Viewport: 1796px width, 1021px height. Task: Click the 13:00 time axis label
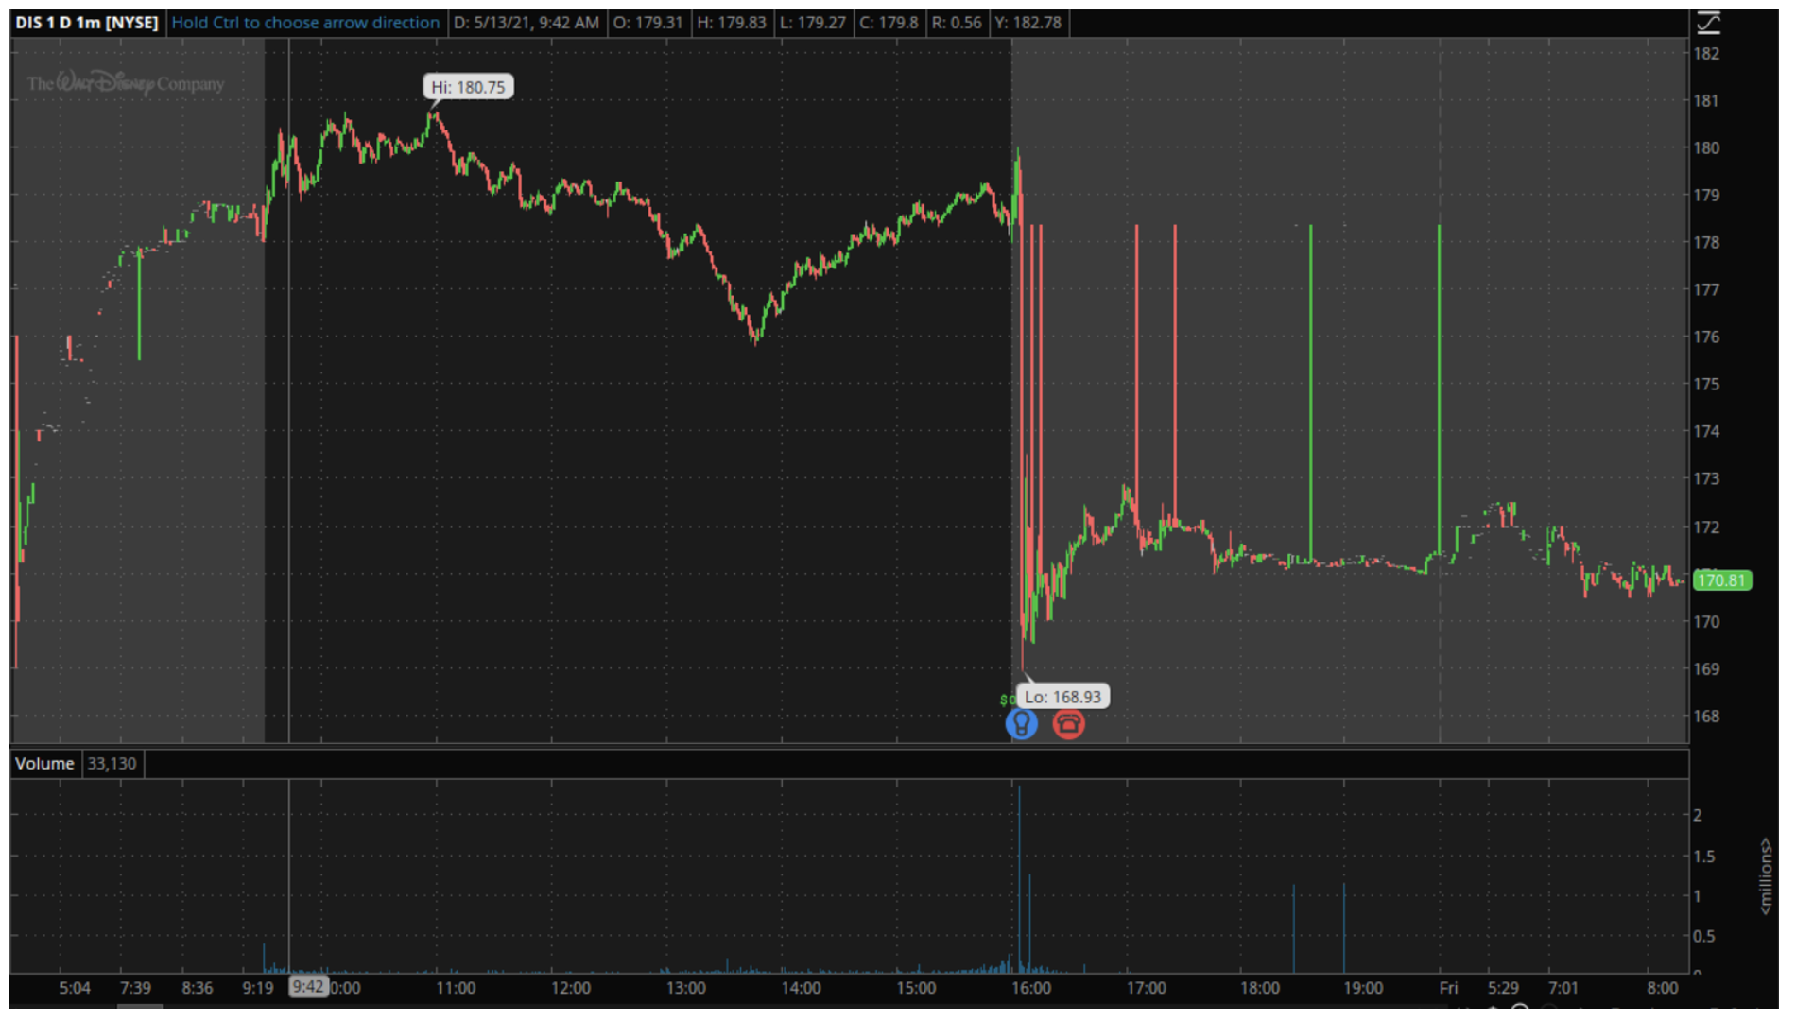pyautogui.click(x=686, y=988)
